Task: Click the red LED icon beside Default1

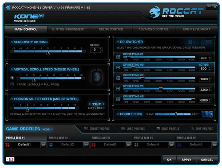Action: coord(8,145)
